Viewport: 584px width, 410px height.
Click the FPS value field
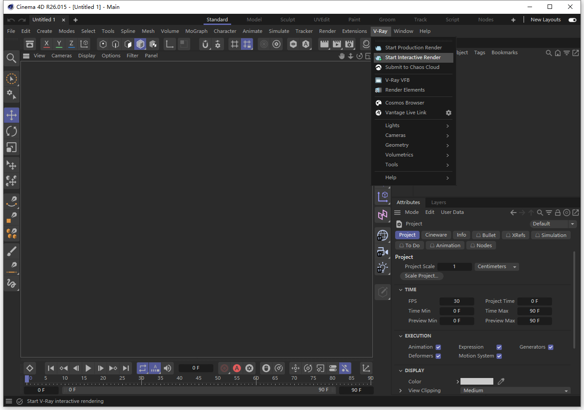(x=456, y=301)
